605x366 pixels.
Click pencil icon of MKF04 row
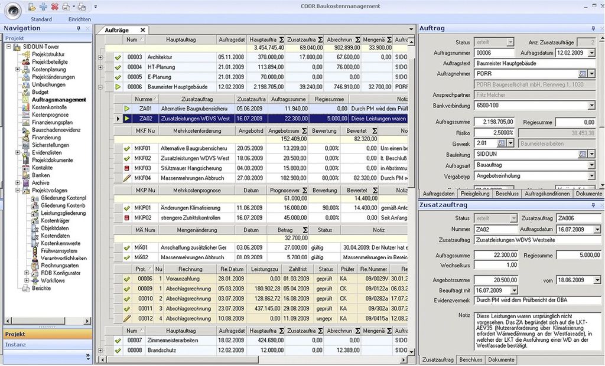[127, 178]
